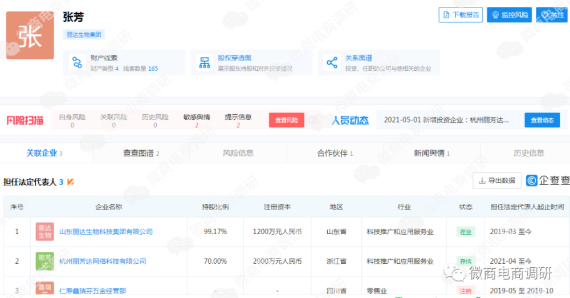The width and height of the screenshot is (570, 298).
Task: Open the 丽达生物集团 tag
Action: pyautogui.click(x=84, y=35)
